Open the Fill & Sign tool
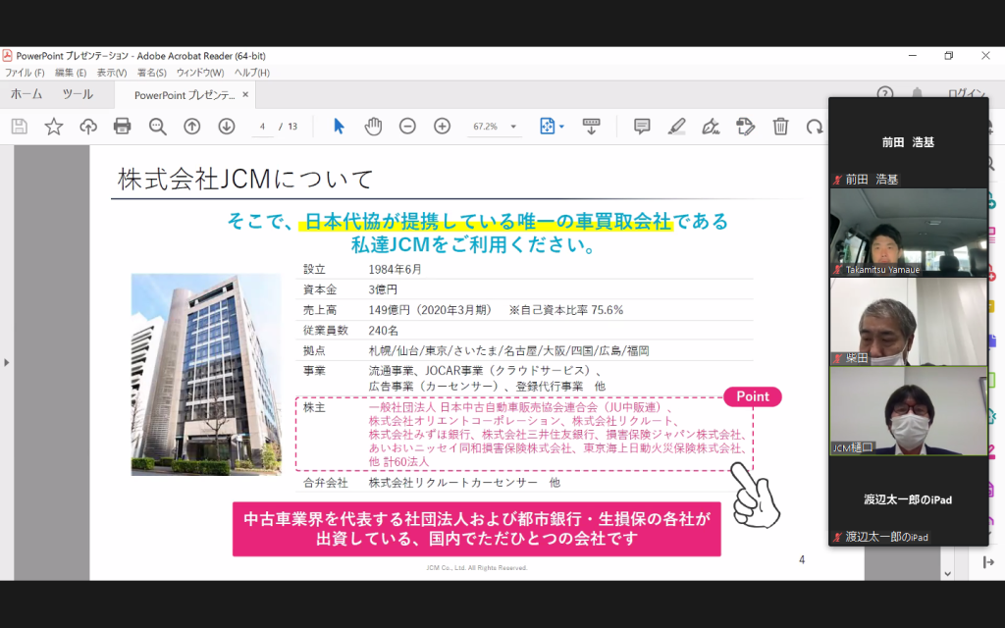The image size is (1005, 628). [x=711, y=127]
